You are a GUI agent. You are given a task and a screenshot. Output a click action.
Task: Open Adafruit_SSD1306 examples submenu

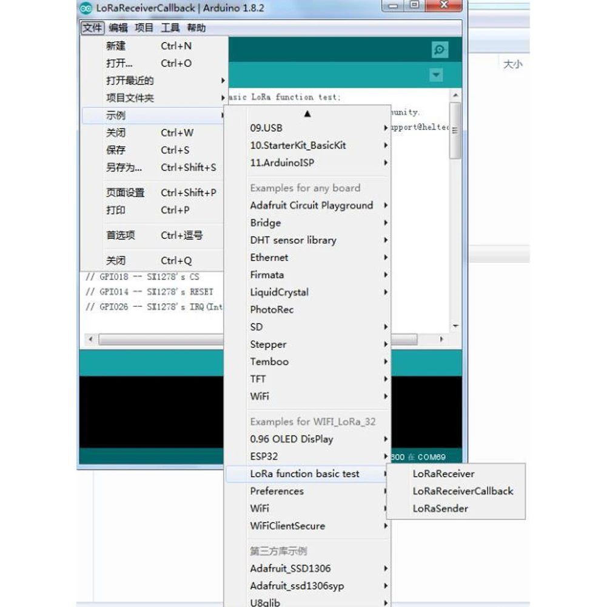click(308, 569)
